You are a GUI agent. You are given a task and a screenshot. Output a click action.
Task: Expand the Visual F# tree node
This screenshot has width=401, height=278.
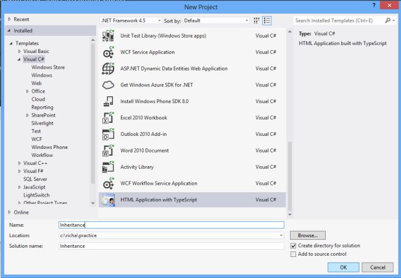pos(20,171)
